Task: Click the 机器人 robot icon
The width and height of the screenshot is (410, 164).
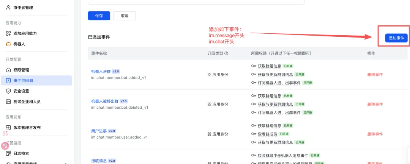Action: 8,44
